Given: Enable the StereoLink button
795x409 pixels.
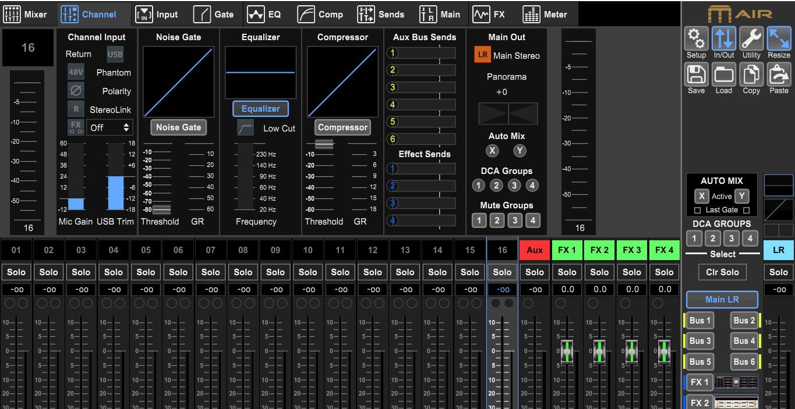Looking at the screenshot, I should pyautogui.click(x=76, y=109).
